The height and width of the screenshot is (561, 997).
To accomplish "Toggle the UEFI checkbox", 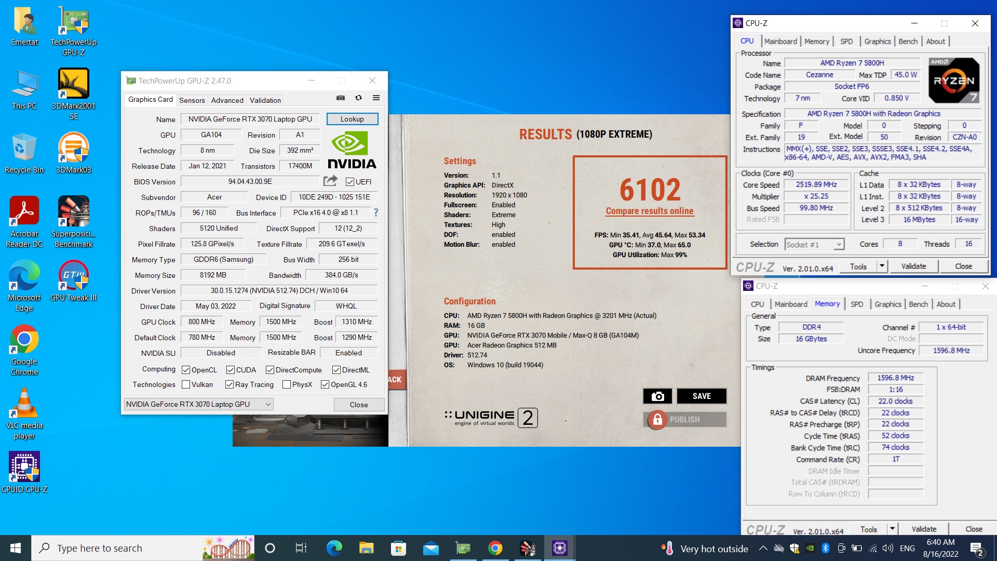I will [350, 182].
